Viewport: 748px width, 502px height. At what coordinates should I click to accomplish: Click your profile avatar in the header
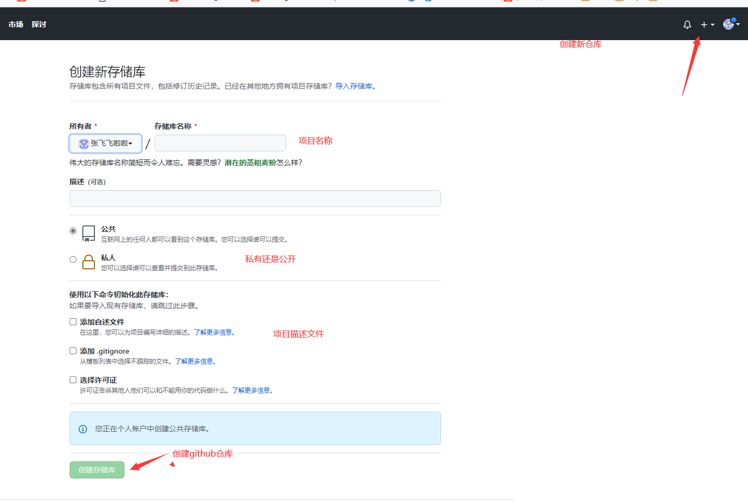pyautogui.click(x=730, y=24)
